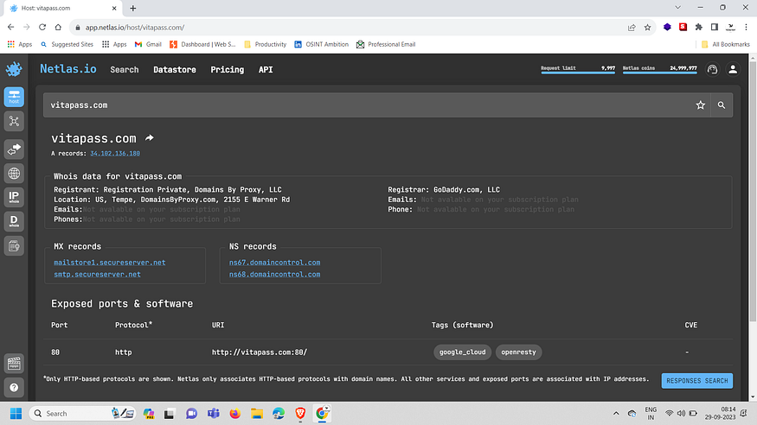Open the user account profile icon
Image resolution: width=757 pixels, height=425 pixels.
coord(733,70)
